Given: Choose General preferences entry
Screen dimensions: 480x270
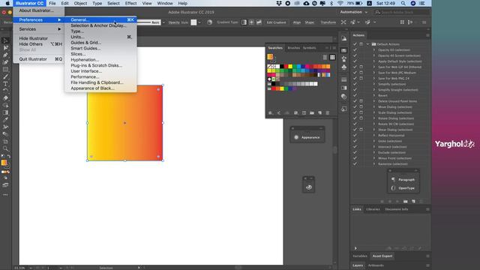Looking at the screenshot, I should tap(100, 20).
